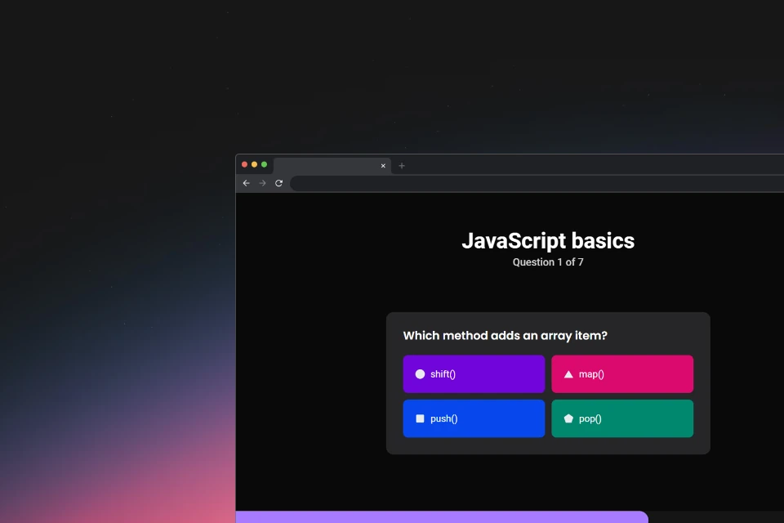784x523 pixels.
Task: Choose the pink map() answer
Action: coord(622,373)
